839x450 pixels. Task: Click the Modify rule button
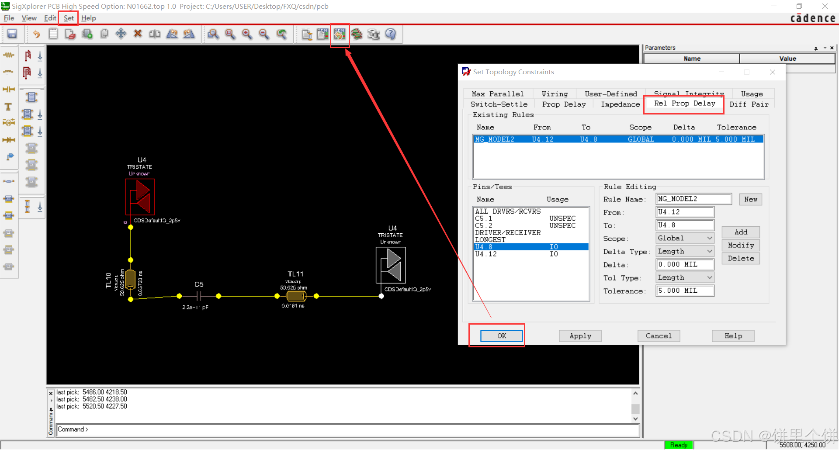coord(741,245)
